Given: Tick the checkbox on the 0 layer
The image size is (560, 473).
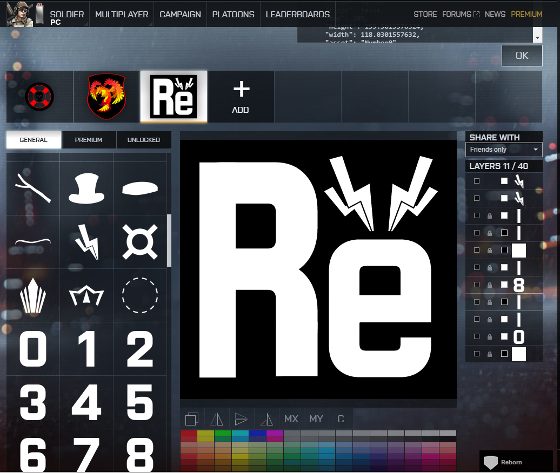Looking at the screenshot, I should [x=476, y=336].
